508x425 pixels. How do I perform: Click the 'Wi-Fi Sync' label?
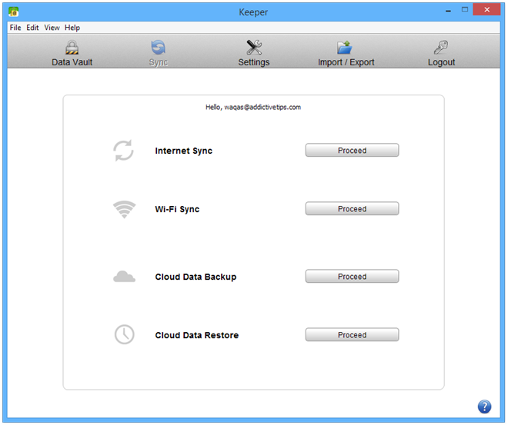pos(177,209)
